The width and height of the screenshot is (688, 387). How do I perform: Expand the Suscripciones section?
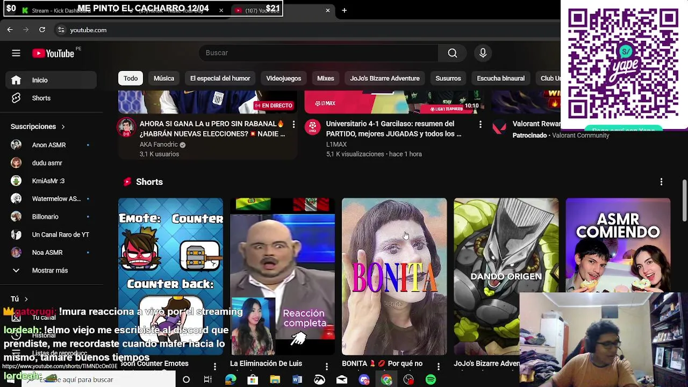coord(38,127)
